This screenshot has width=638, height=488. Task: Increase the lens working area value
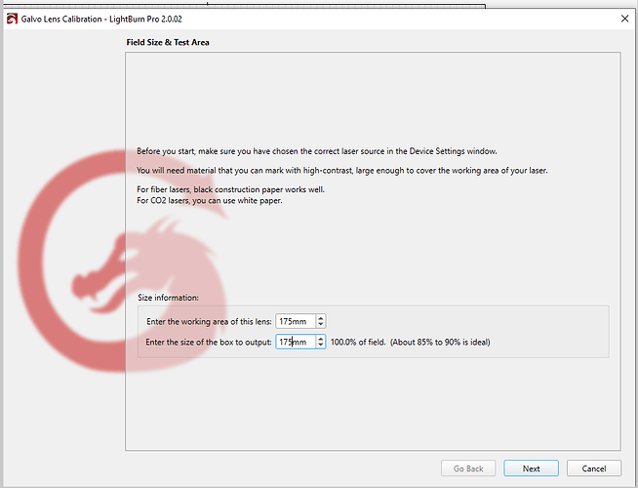(x=321, y=317)
